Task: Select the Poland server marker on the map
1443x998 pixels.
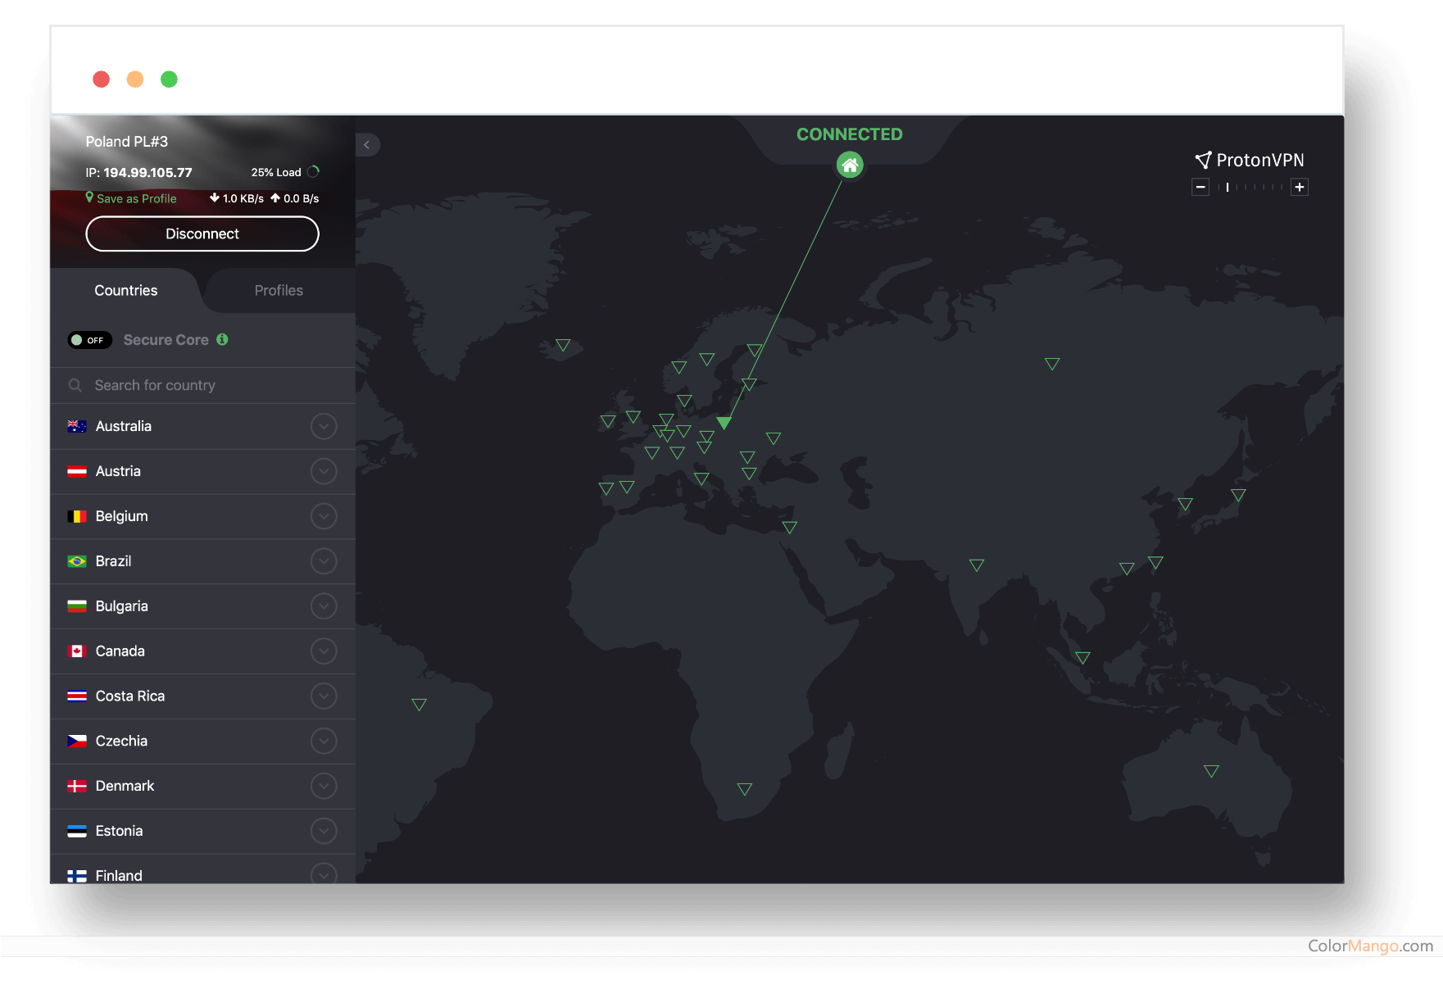Action: click(724, 424)
